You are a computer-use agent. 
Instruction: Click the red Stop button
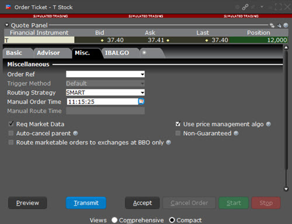click(266, 203)
